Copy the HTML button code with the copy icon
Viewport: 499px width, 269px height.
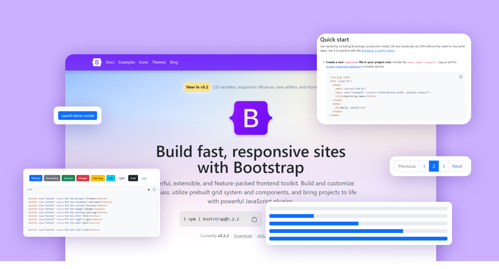click(x=154, y=189)
